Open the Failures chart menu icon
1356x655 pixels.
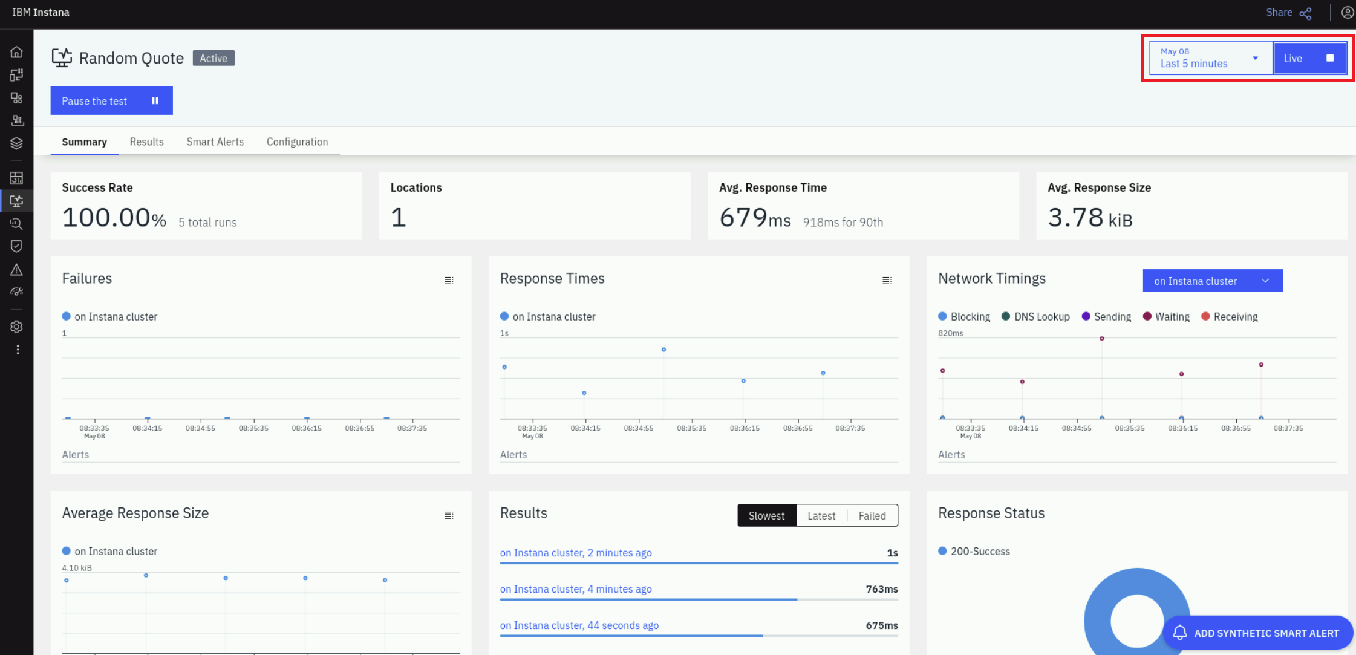(449, 281)
